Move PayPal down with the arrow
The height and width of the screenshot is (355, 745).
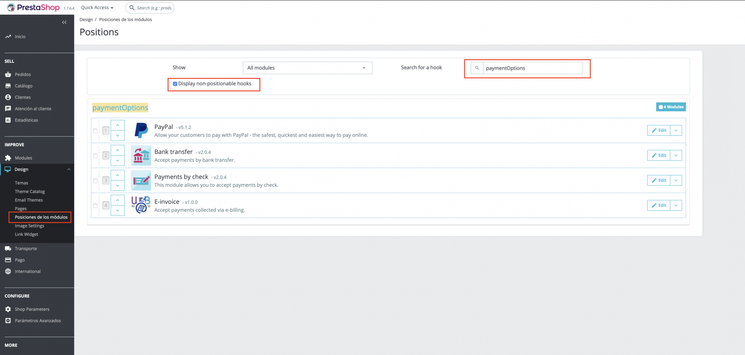[x=118, y=135]
